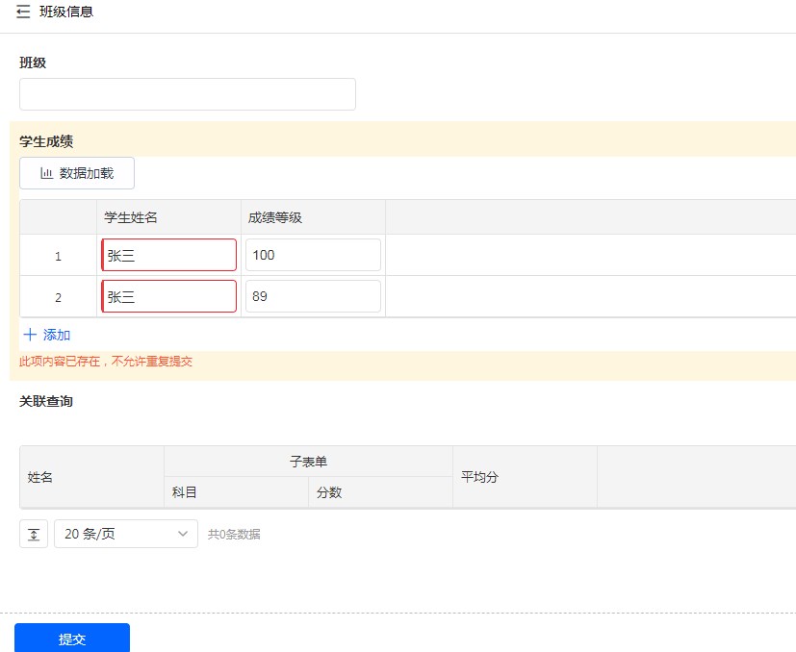Select the score field containing 89
Image resolution: width=796 pixels, height=652 pixels.
click(x=313, y=296)
